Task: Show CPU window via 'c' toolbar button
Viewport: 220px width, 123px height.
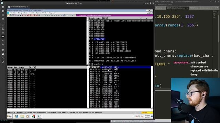Action: coord(56,15)
